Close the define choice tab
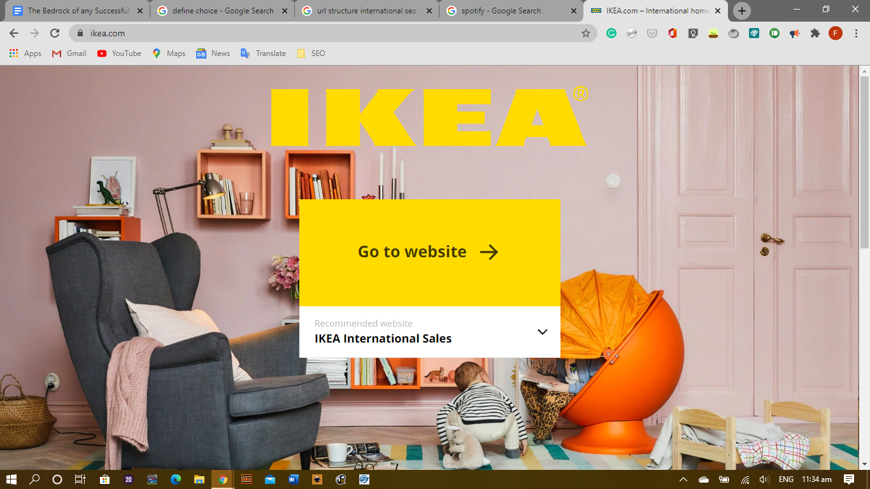This screenshot has width=870, height=489. click(x=285, y=11)
